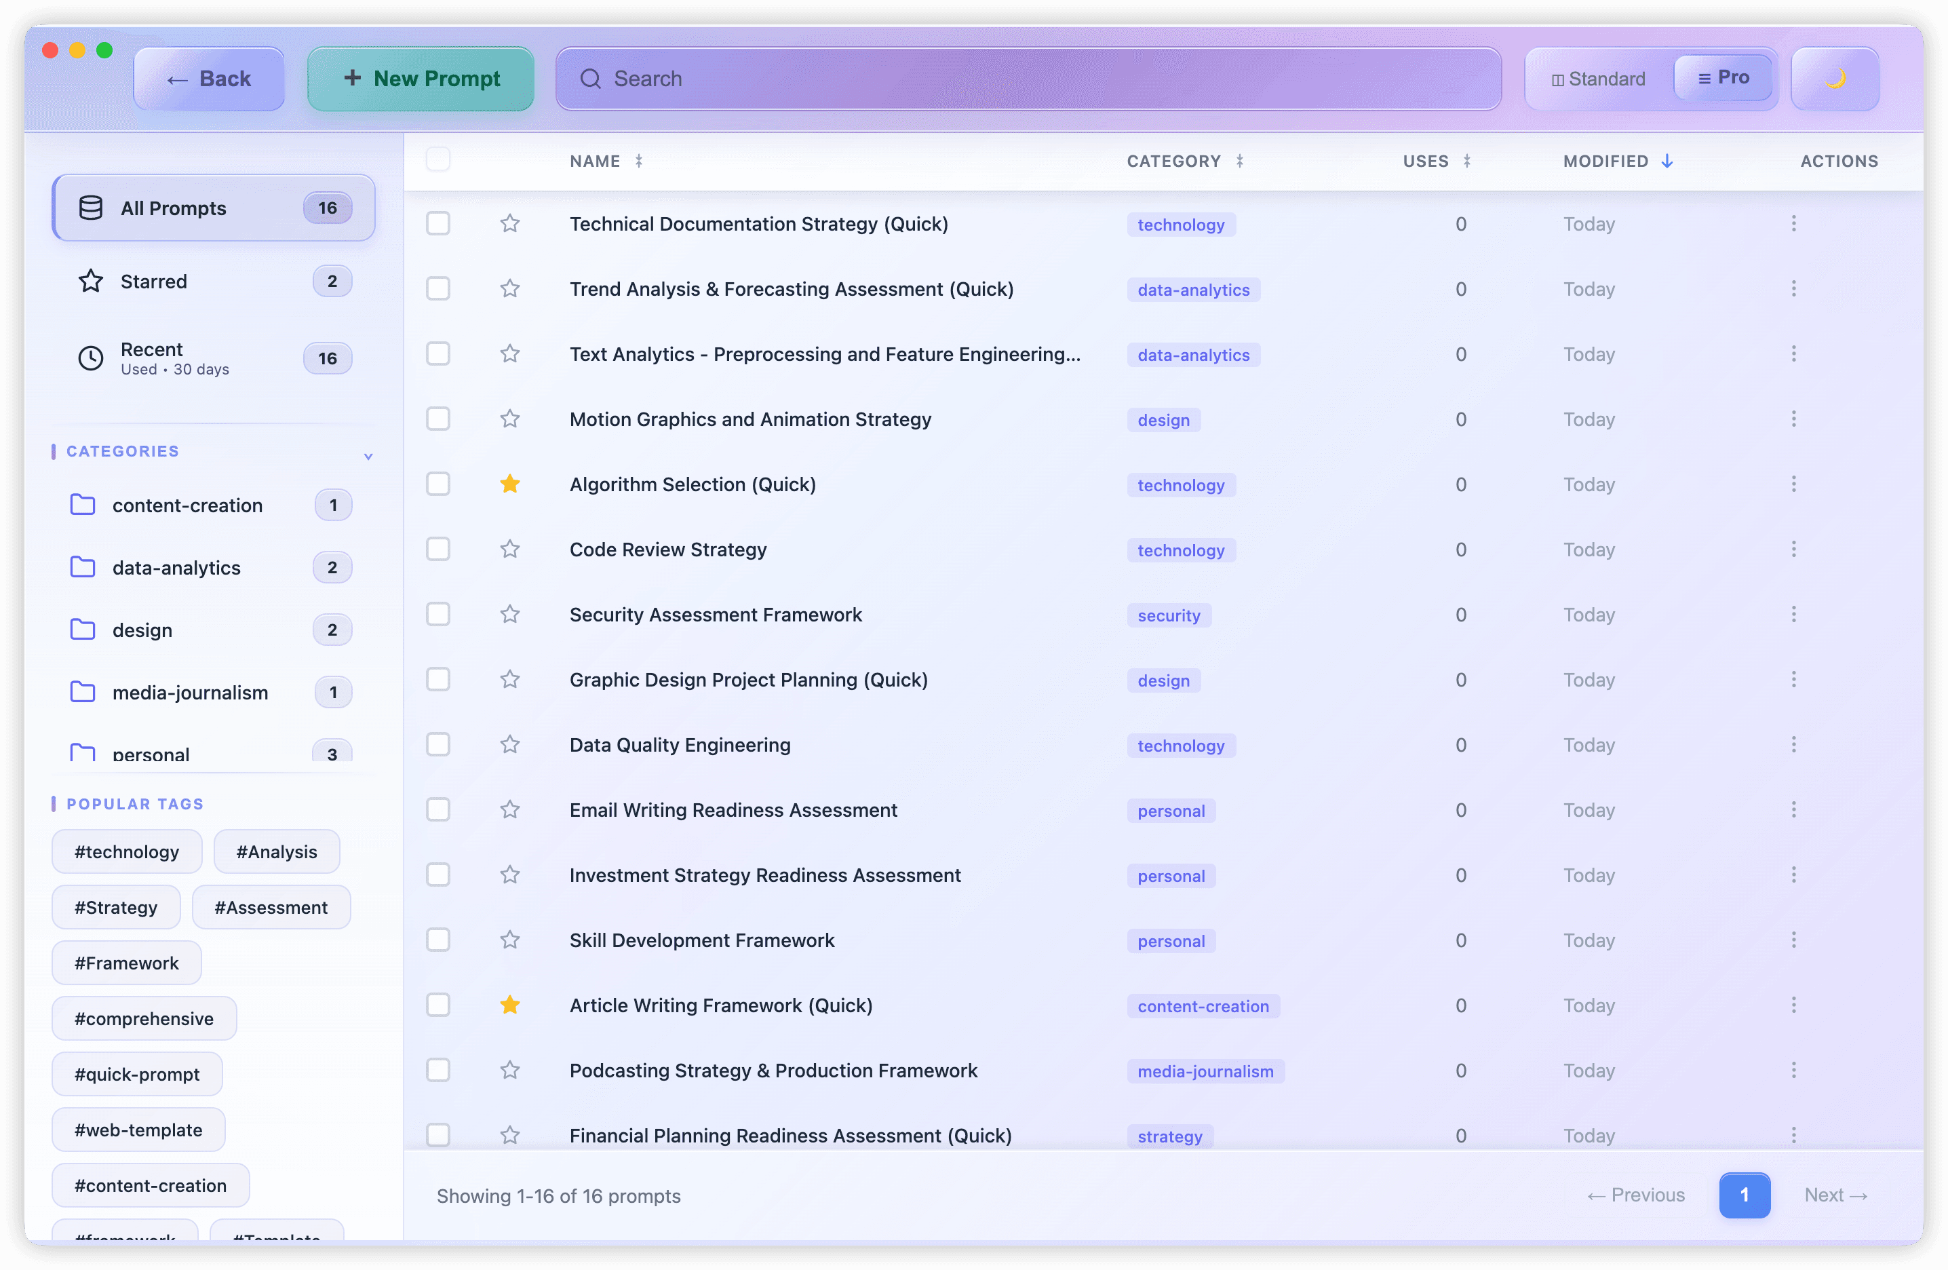Open actions menu for Security Assessment Framework
Screen dimensions: 1948x1270
(1793, 613)
